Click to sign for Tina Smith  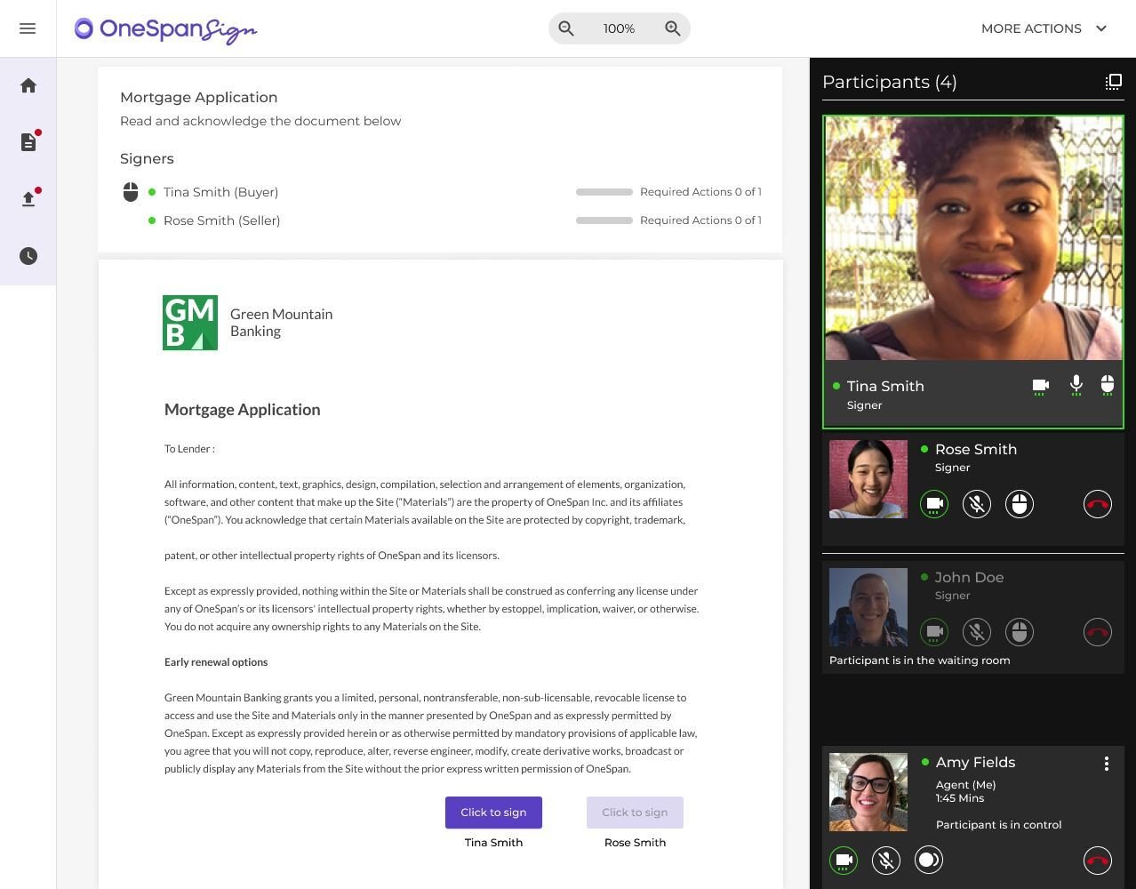click(x=493, y=813)
